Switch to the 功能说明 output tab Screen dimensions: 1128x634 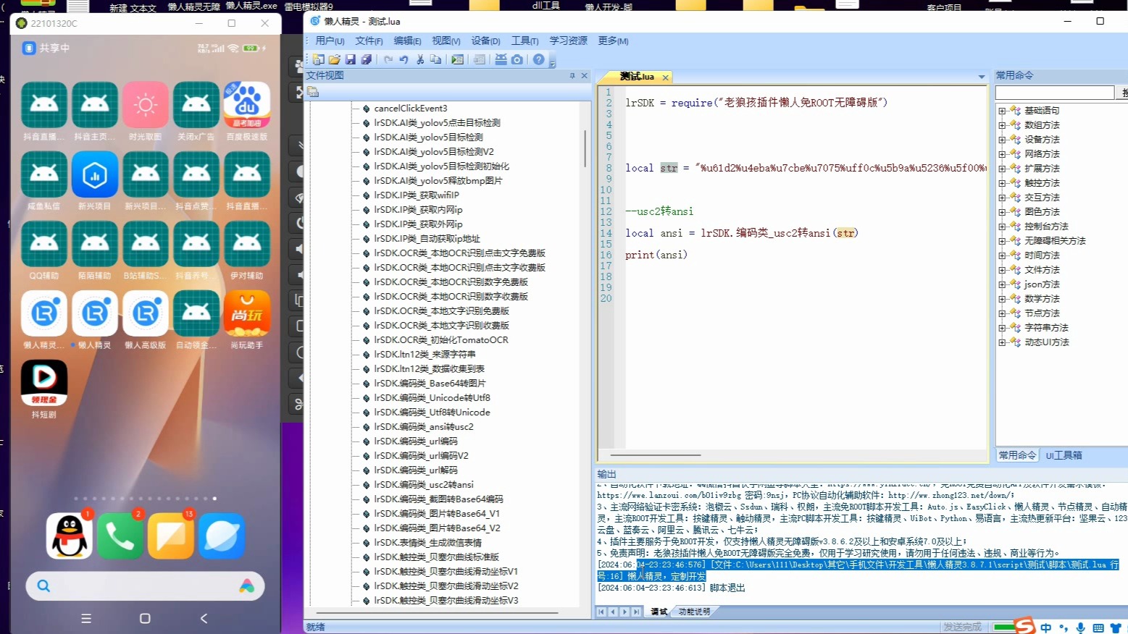pos(694,612)
